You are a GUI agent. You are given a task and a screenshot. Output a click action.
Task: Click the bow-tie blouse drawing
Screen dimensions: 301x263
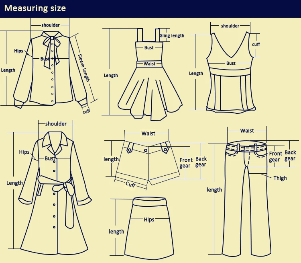50,70
